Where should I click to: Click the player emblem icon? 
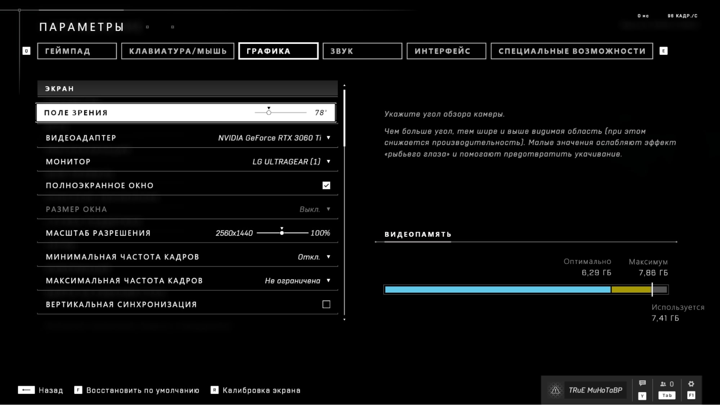(555, 390)
